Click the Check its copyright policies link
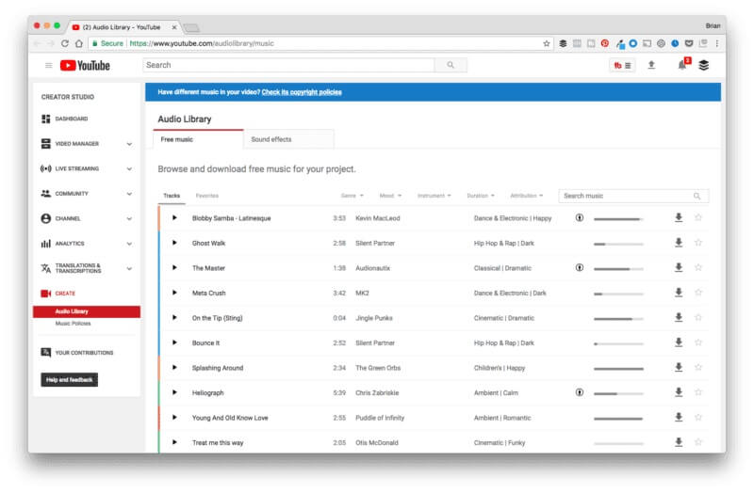 point(302,92)
